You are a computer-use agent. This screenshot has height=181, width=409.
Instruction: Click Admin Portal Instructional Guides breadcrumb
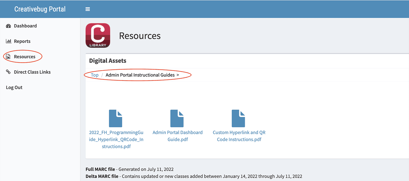coord(140,75)
